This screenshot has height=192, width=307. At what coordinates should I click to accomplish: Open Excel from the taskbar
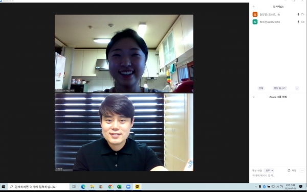point(119,187)
